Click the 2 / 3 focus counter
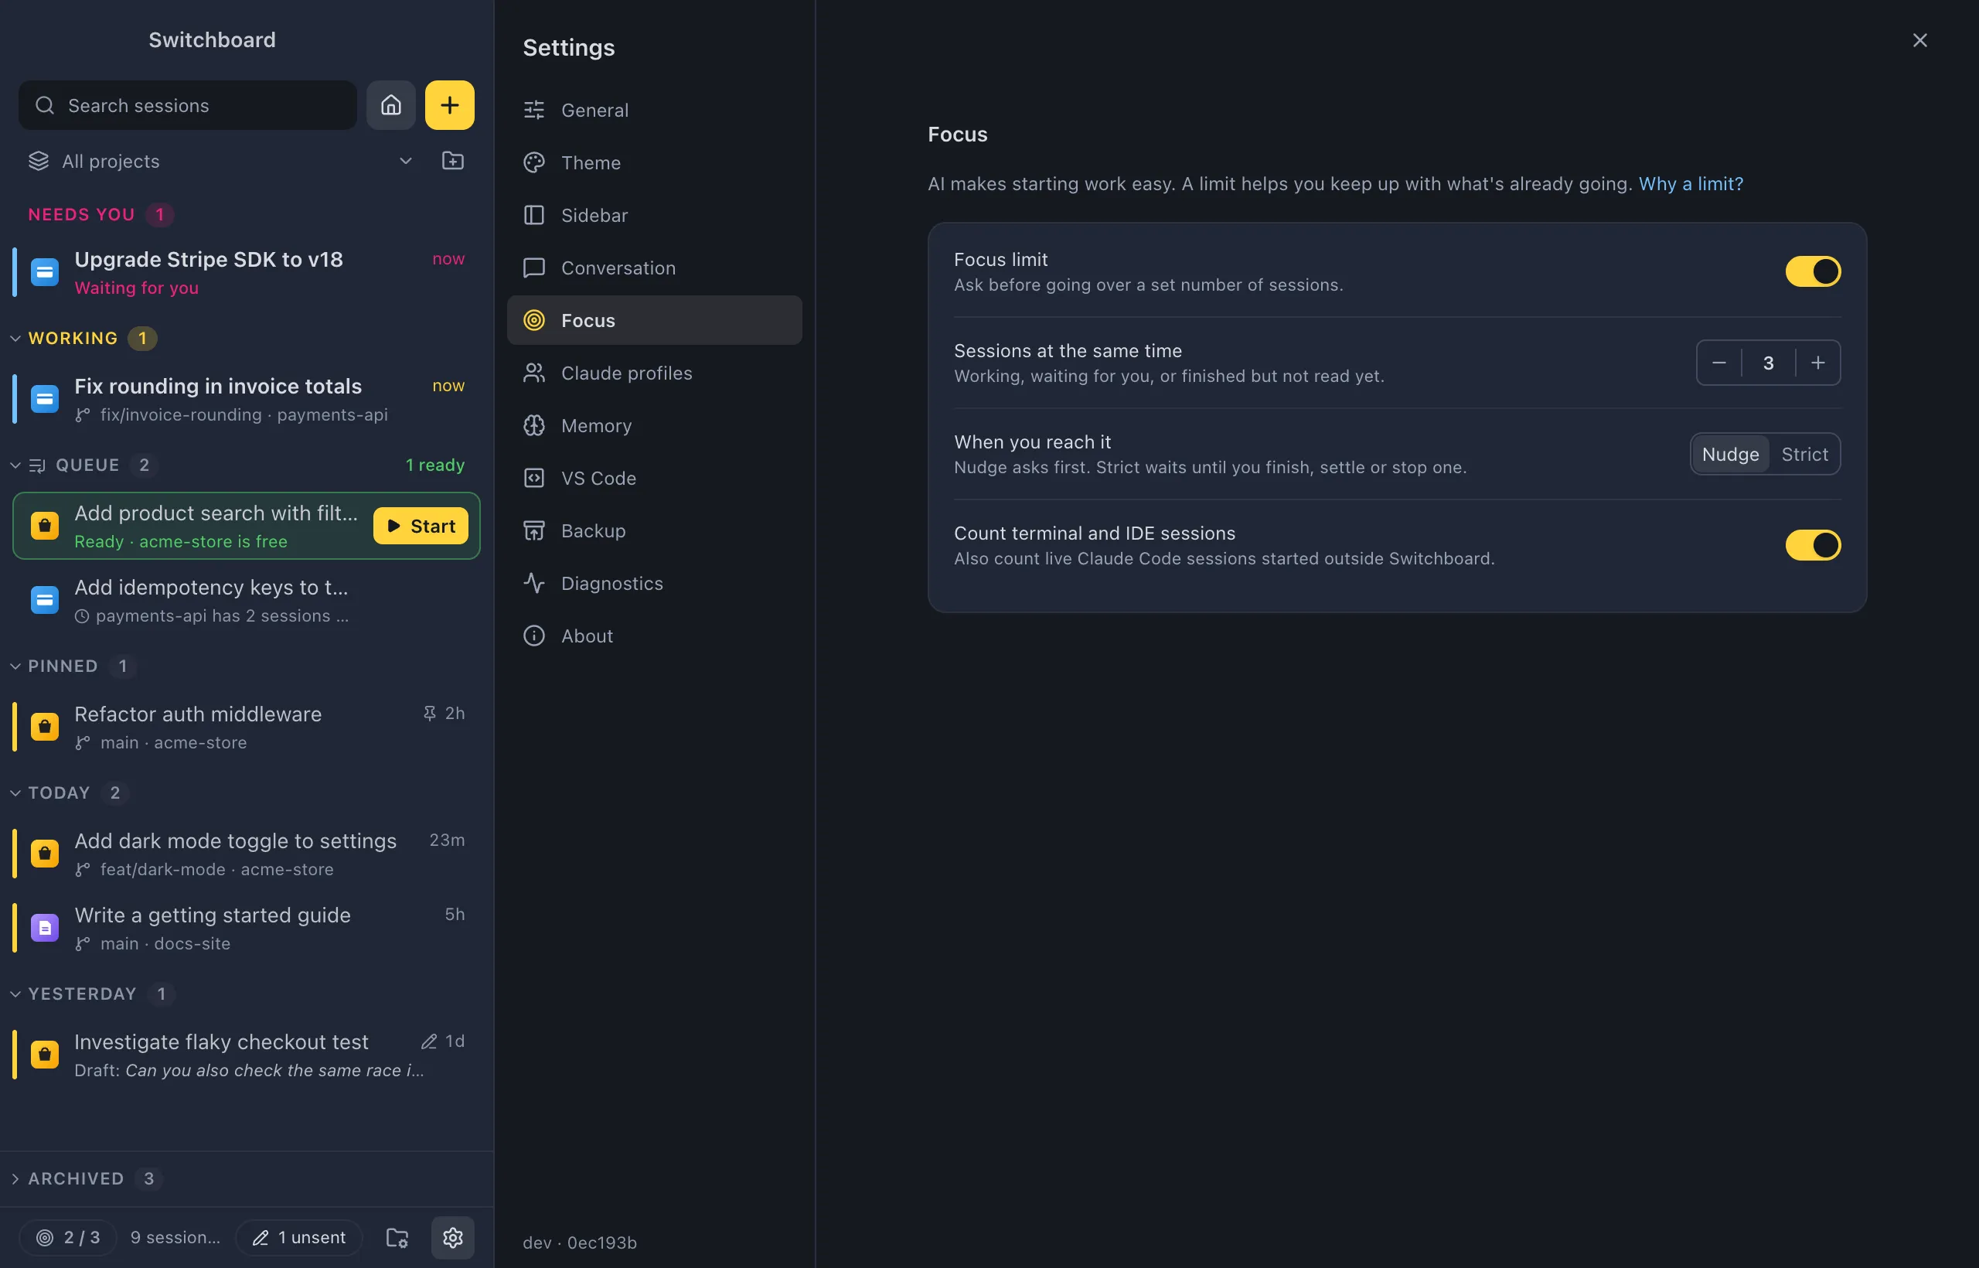 68,1237
